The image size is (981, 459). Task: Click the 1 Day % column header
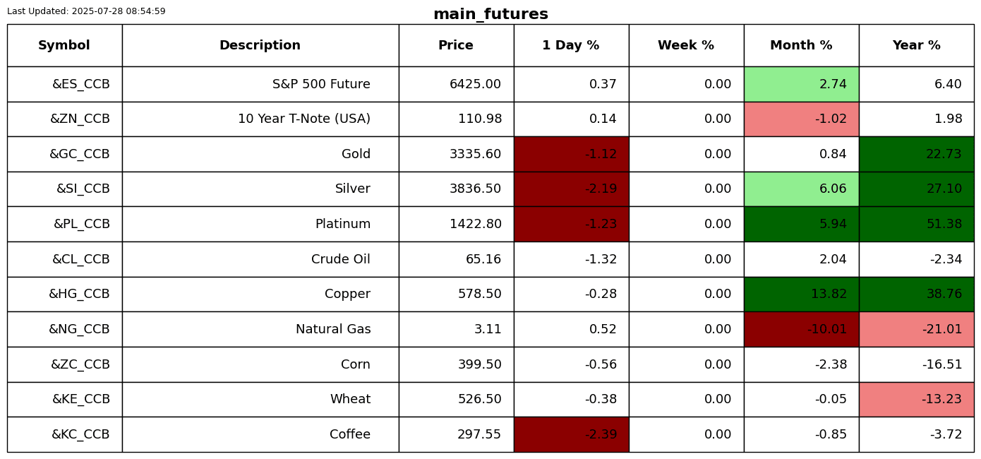571,46
